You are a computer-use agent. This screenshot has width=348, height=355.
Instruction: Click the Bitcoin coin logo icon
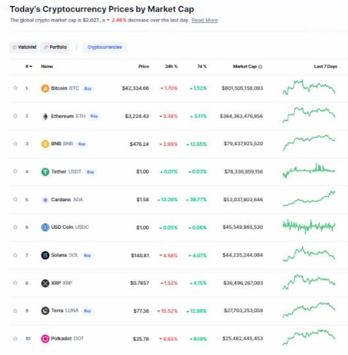45,88
